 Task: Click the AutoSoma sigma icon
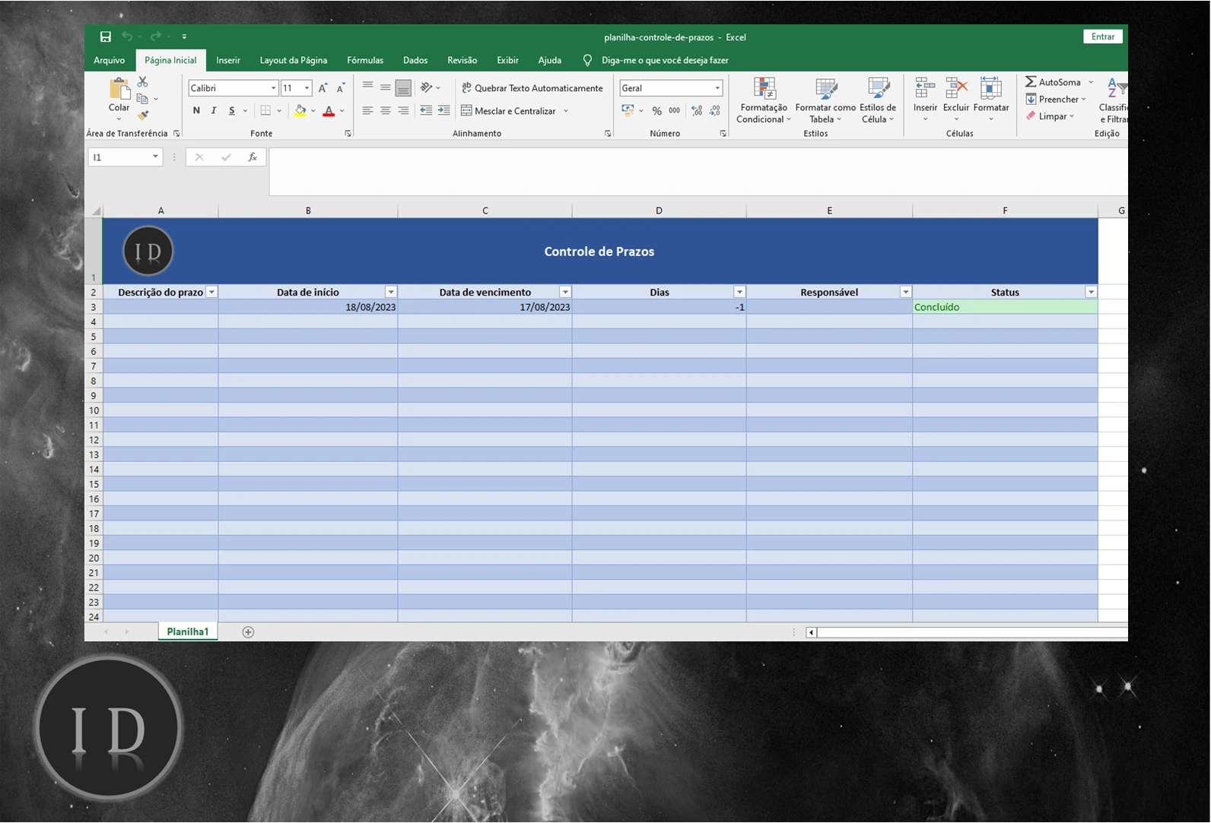click(x=1031, y=82)
